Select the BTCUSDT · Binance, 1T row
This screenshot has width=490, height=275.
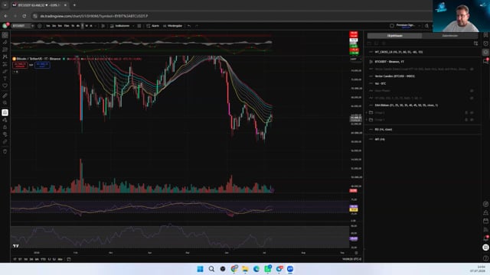(423, 62)
